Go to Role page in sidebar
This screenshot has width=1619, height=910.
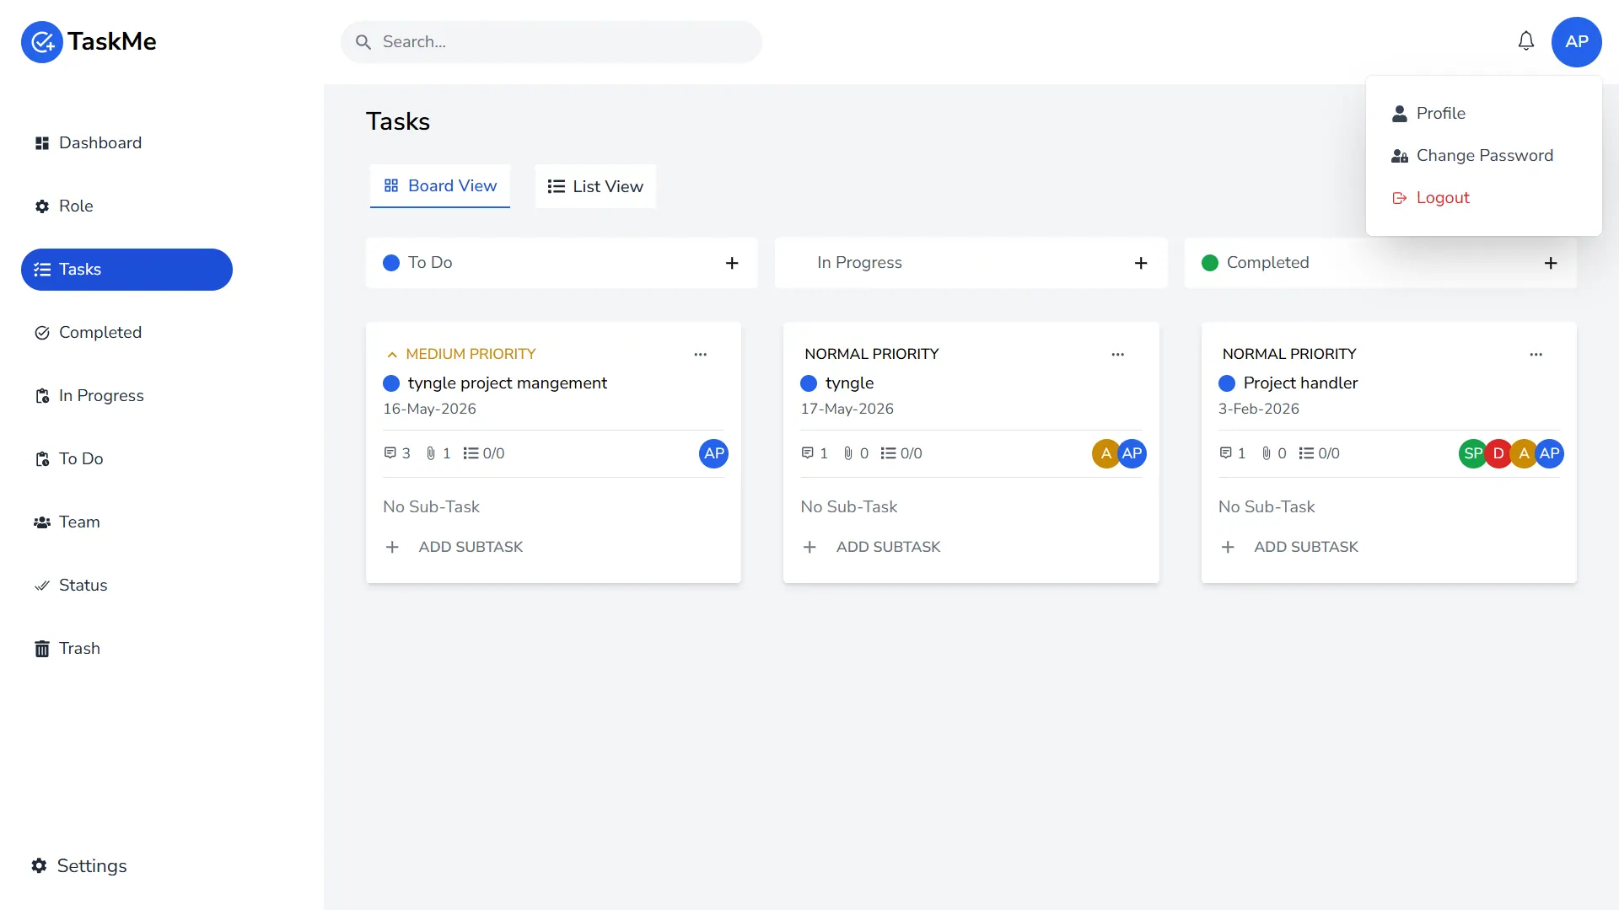[x=126, y=206]
